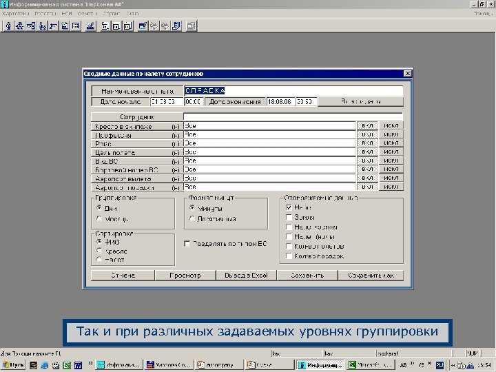Select sorting by Кресло
The width and height of the screenshot is (496, 372).
[99, 251]
